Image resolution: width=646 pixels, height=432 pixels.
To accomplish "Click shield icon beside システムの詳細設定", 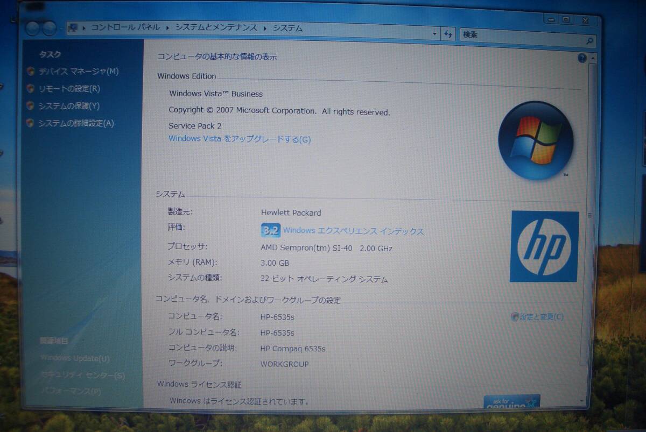I will [x=31, y=123].
